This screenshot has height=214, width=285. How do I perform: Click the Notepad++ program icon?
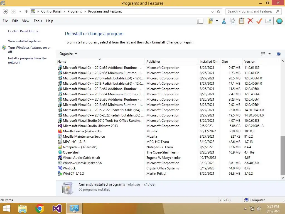pos(60,147)
